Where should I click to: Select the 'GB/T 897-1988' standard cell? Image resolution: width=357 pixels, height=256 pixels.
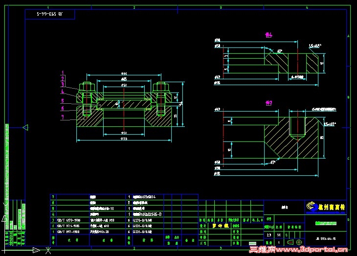coord(73,232)
